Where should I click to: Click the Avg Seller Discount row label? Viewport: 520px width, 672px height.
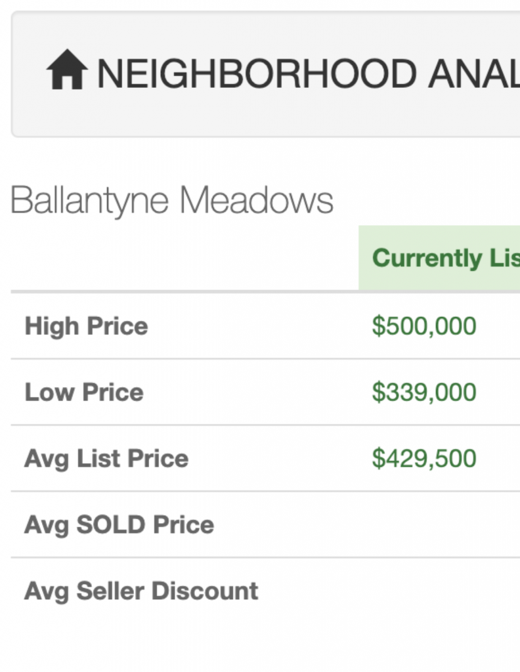click(141, 591)
